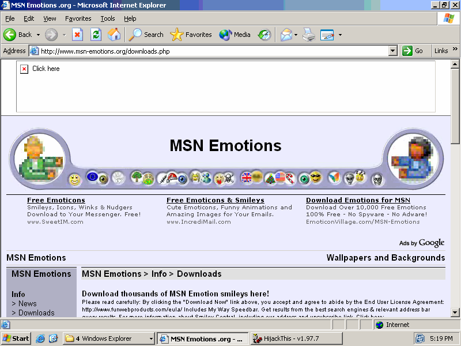Launch Internet Explorer from Quick Launch
Viewport: 461px width, 346px height.
click(40, 339)
